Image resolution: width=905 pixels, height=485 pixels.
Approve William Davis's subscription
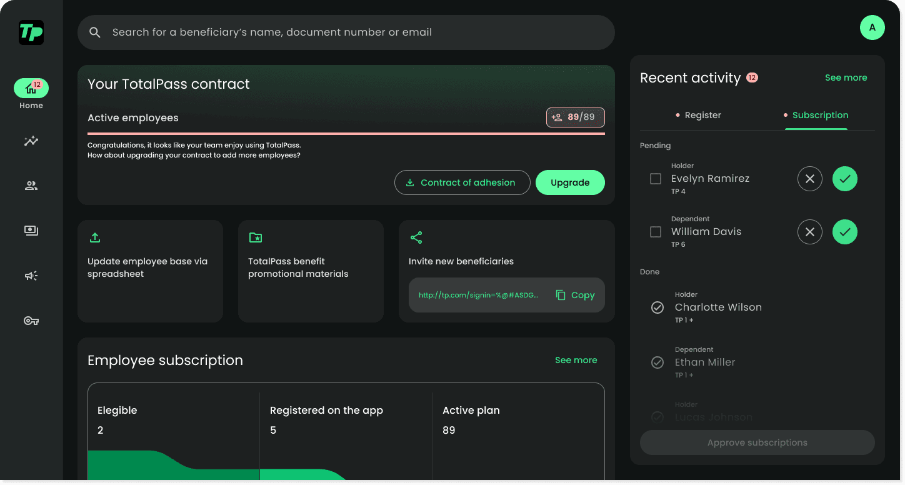click(845, 232)
